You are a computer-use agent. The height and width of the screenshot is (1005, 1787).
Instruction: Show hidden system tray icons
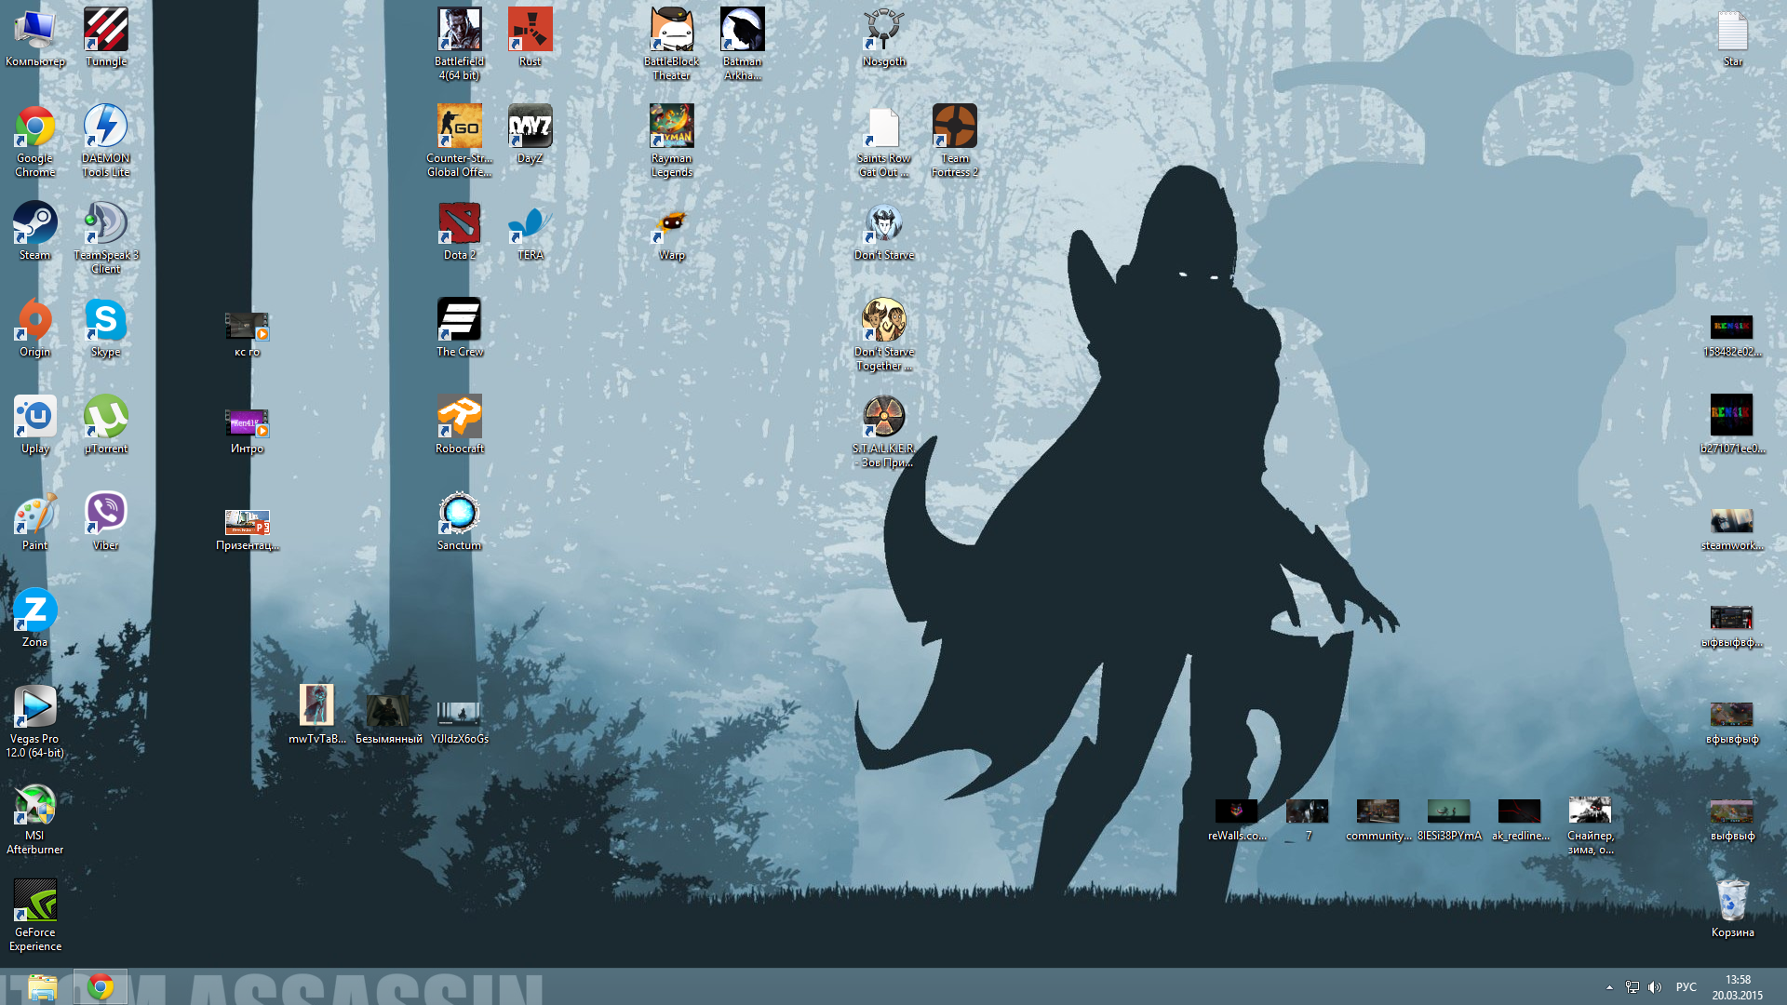[x=1609, y=987]
